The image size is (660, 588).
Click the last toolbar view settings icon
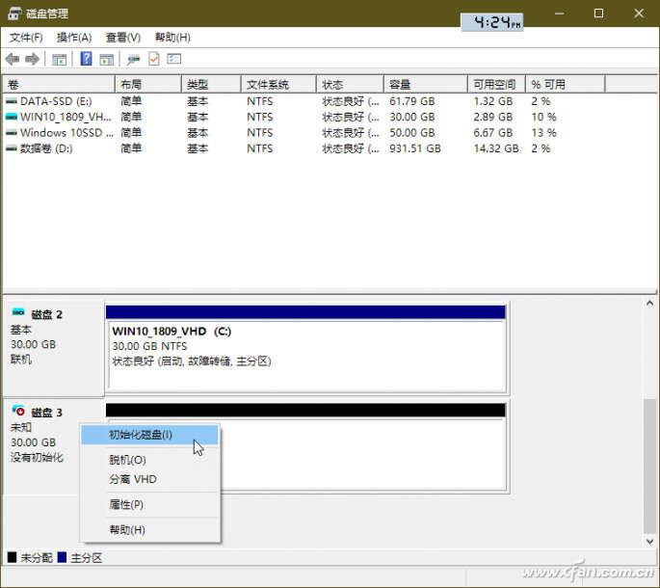173,59
